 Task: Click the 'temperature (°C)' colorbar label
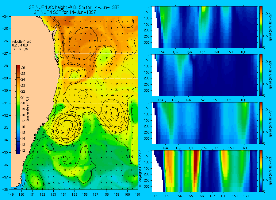pyautogui.click(x=28, y=109)
